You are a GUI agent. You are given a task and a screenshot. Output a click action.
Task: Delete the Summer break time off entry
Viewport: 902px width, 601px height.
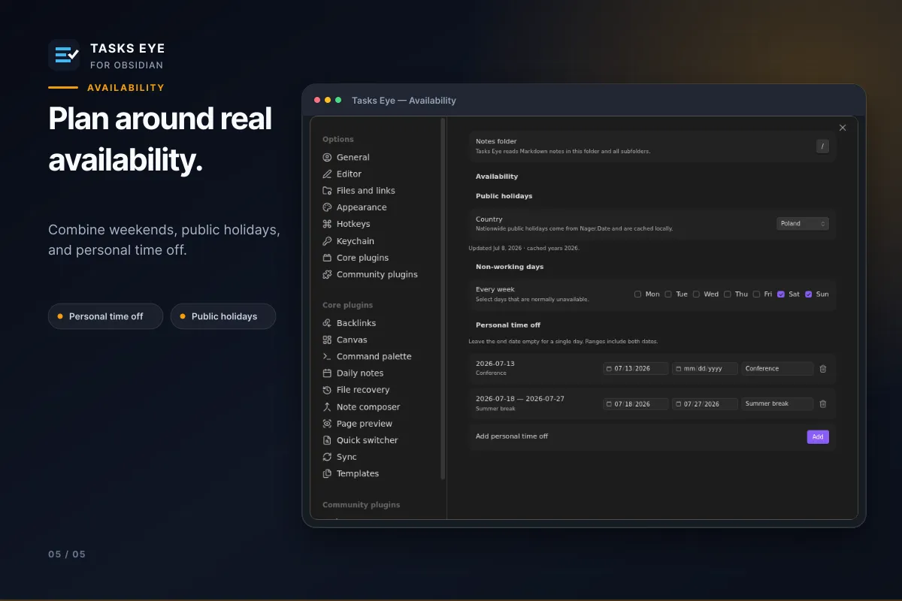pos(823,403)
